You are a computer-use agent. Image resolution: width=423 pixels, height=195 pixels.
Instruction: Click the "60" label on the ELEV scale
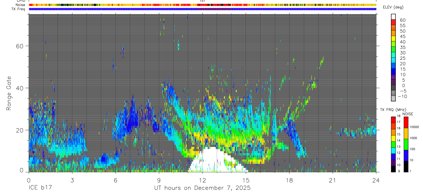point(403,20)
